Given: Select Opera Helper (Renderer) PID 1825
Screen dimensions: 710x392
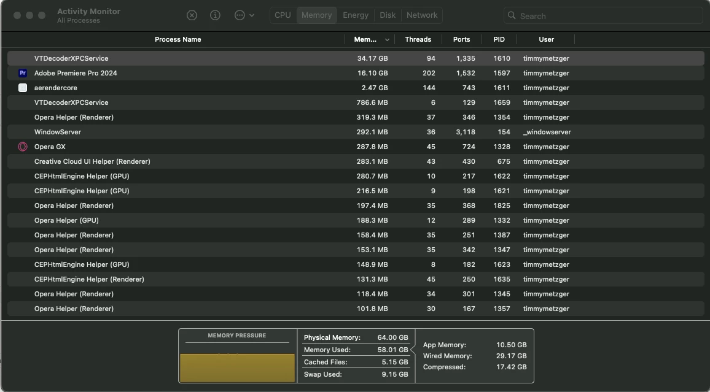Looking at the screenshot, I should coord(356,206).
